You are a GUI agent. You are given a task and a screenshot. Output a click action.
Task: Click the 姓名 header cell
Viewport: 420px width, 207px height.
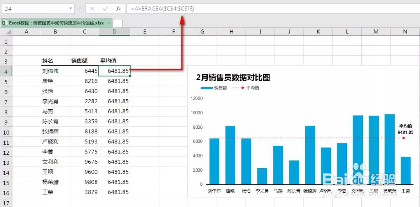(x=56, y=61)
